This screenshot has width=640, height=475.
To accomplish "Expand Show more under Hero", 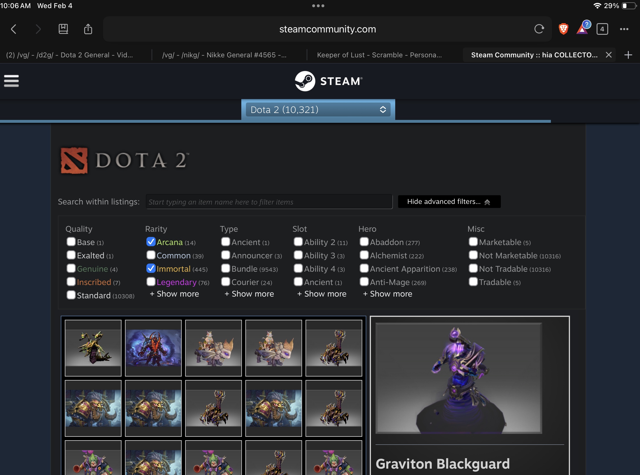I will point(387,294).
